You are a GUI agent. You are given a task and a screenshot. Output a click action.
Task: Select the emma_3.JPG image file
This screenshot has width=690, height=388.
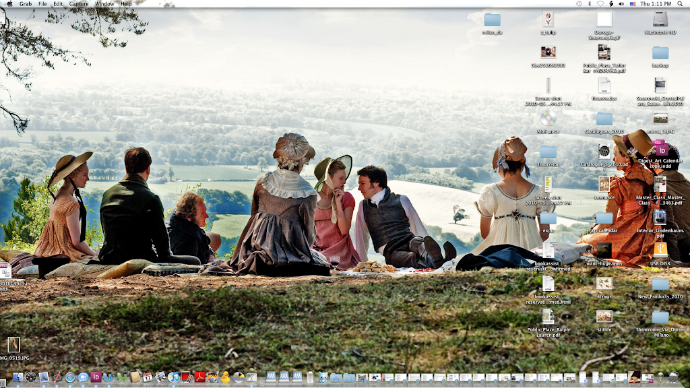pyautogui.click(x=660, y=119)
